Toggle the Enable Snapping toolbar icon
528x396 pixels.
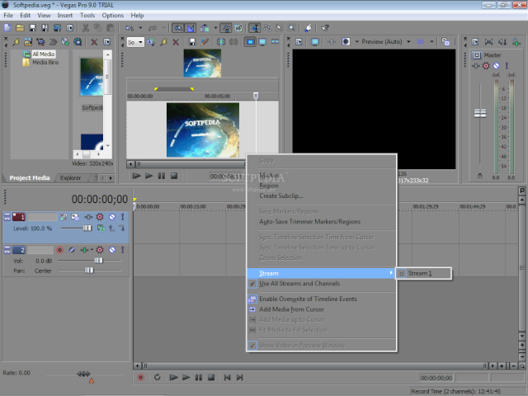coord(178,27)
